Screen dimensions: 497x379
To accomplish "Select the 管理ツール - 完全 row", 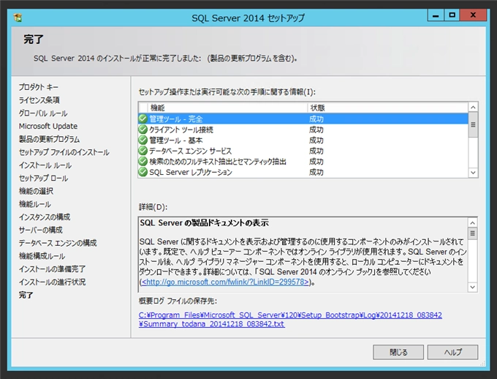I will pyautogui.click(x=303, y=119).
